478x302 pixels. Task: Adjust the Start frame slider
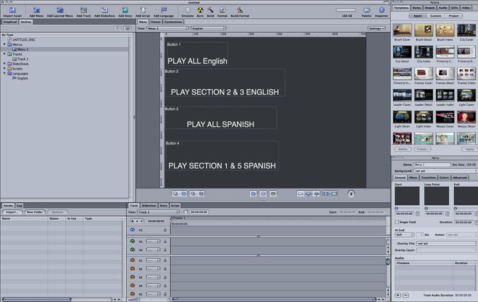click(396, 208)
